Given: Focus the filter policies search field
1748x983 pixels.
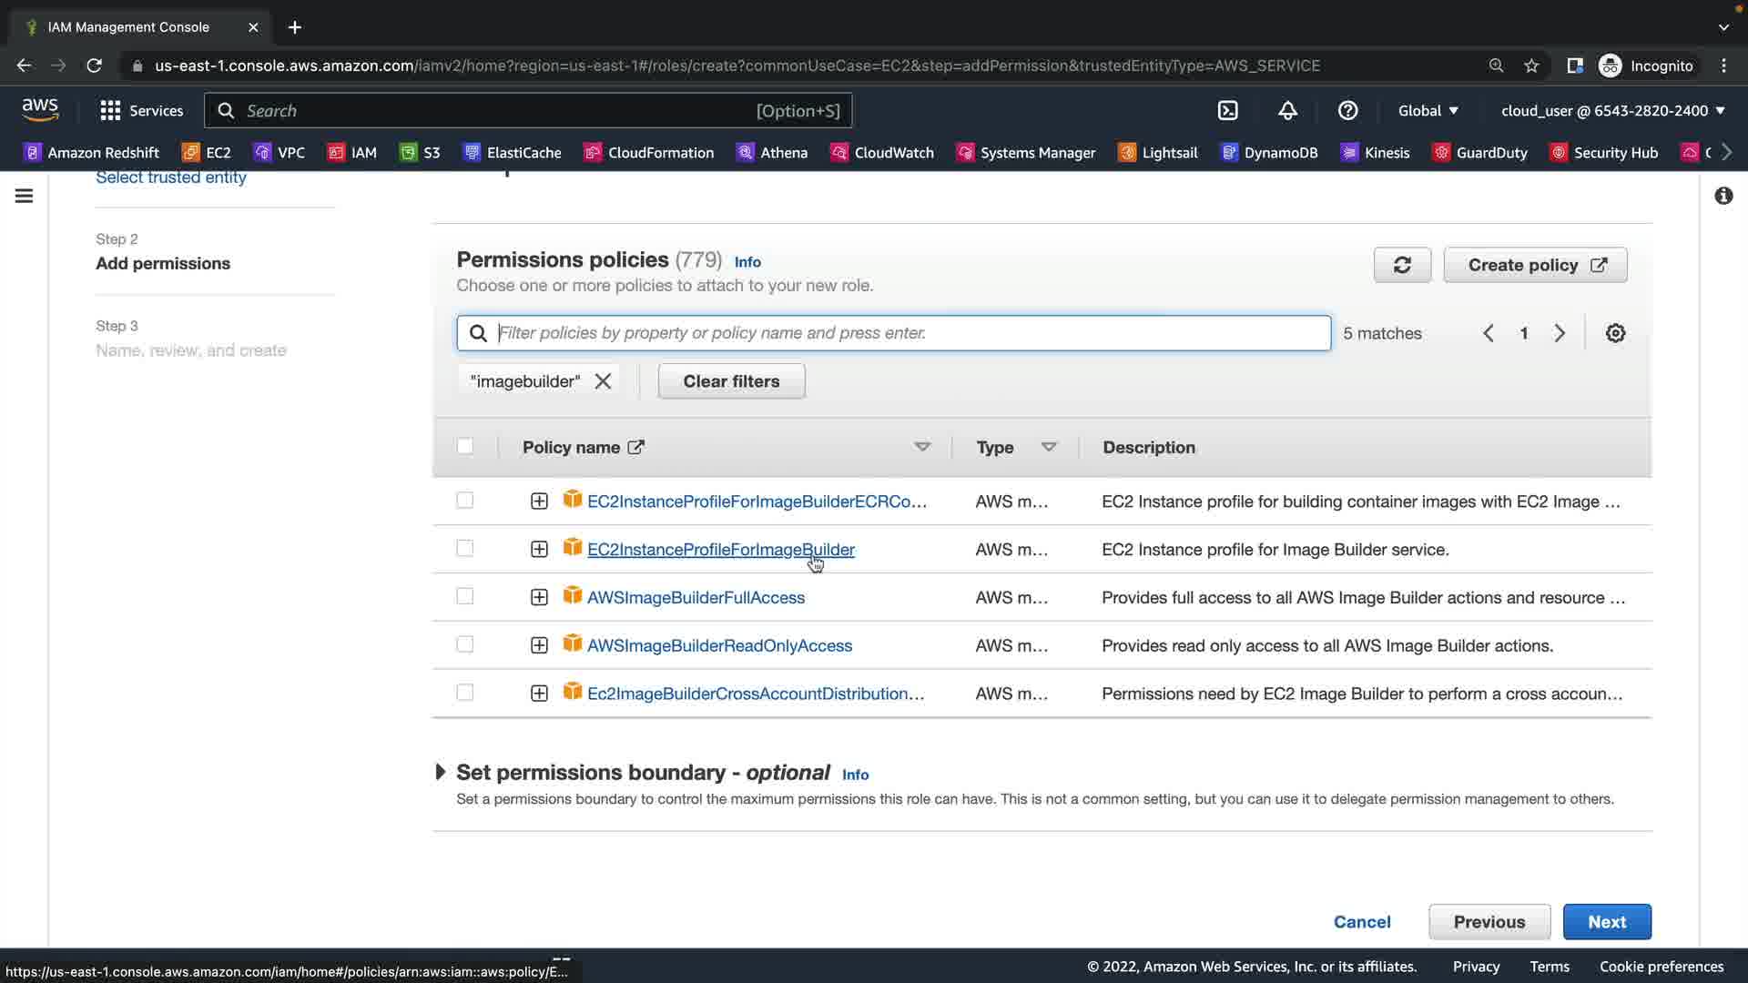Looking at the screenshot, I should pyautogui.click(x=910, y=333).
